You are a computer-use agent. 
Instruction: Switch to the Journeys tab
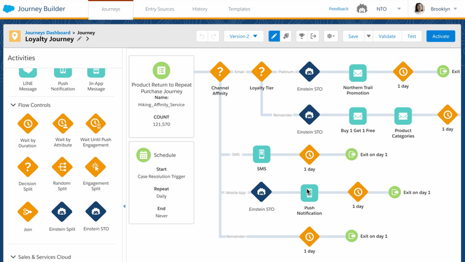click(x=110, y=9)
